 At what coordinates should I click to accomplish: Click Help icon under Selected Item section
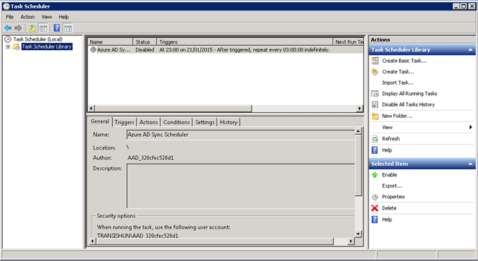click(375, 219)
